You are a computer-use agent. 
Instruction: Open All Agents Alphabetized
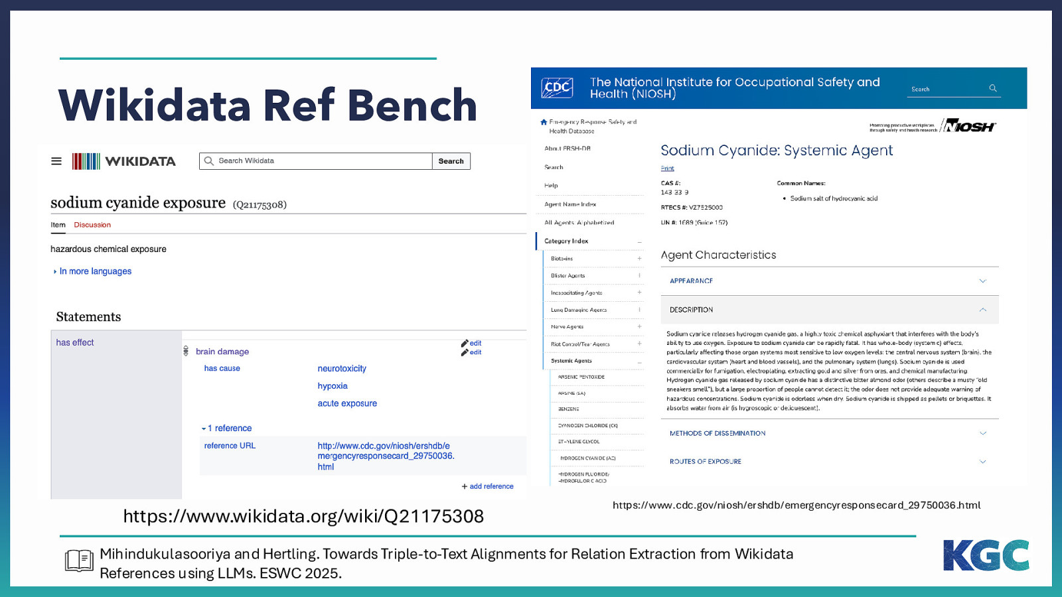(579, 223)
